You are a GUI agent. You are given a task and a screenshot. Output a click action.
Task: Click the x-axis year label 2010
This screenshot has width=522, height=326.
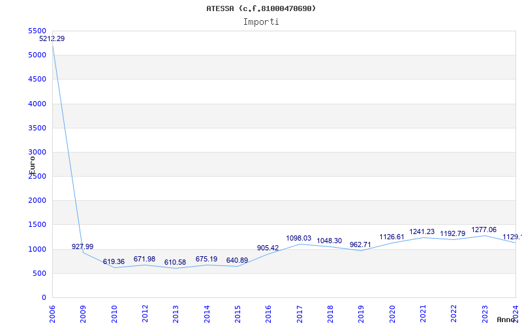click(114, 314)
